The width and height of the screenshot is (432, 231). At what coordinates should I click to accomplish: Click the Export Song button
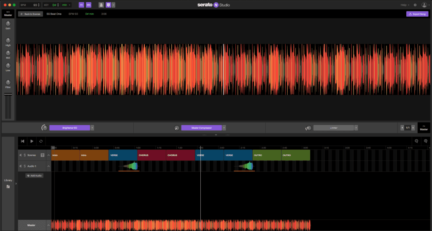point(417,14)
